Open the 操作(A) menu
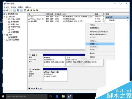The width and height of the screenshot is (132, 99). click(x=13, y=7)
